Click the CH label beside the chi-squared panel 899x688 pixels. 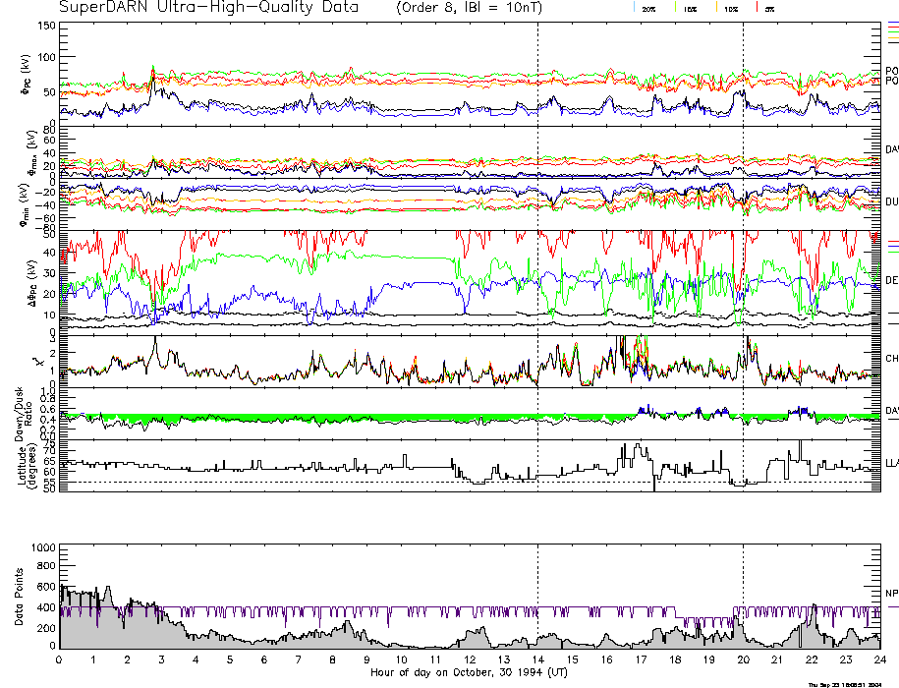(x=891, y=359)
